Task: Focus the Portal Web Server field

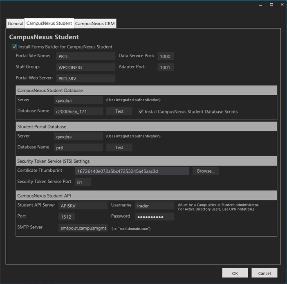Action: coord(86,78)
